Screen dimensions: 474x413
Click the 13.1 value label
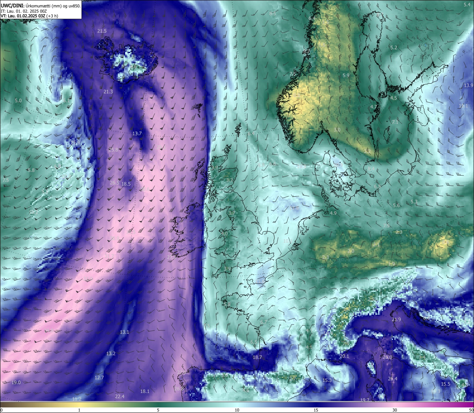click(x=124, y=332)
